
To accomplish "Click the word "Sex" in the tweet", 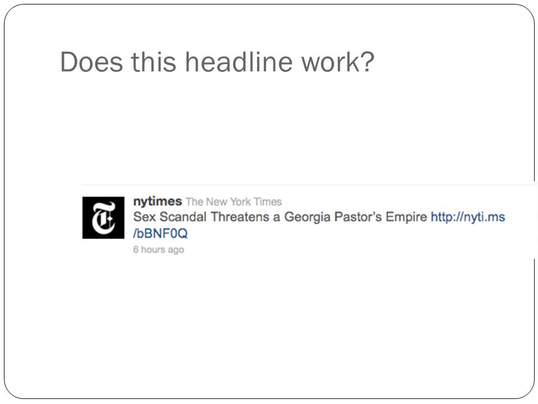I will click(145, 217).
